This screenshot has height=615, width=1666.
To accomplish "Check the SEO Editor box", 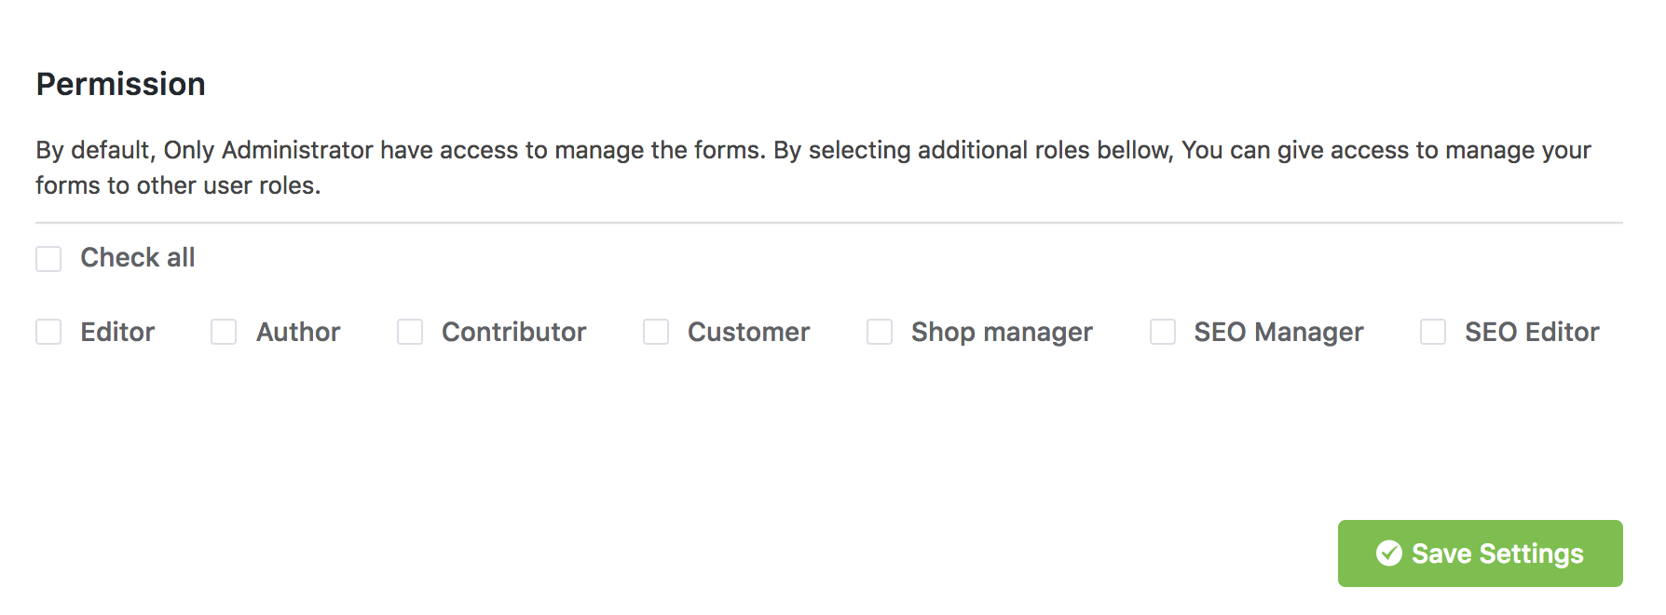I will click(x=1433, y=333).
